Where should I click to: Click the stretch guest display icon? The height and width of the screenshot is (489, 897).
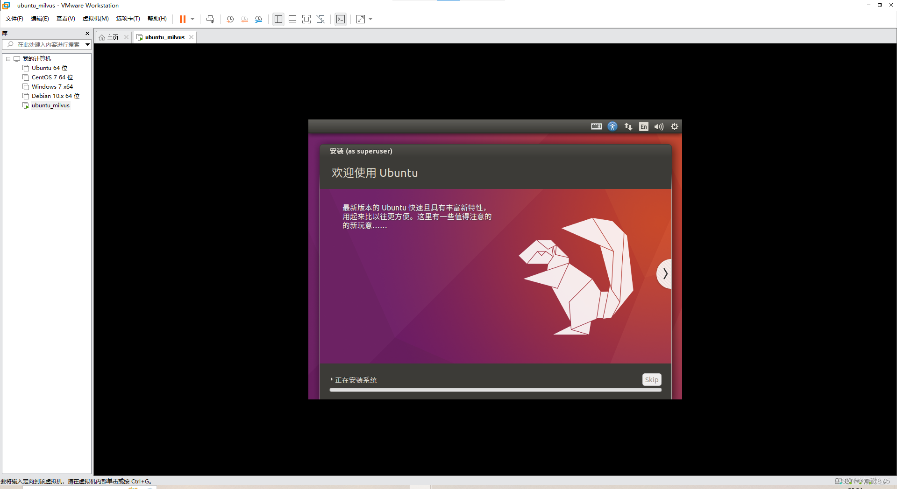point(361,19)
